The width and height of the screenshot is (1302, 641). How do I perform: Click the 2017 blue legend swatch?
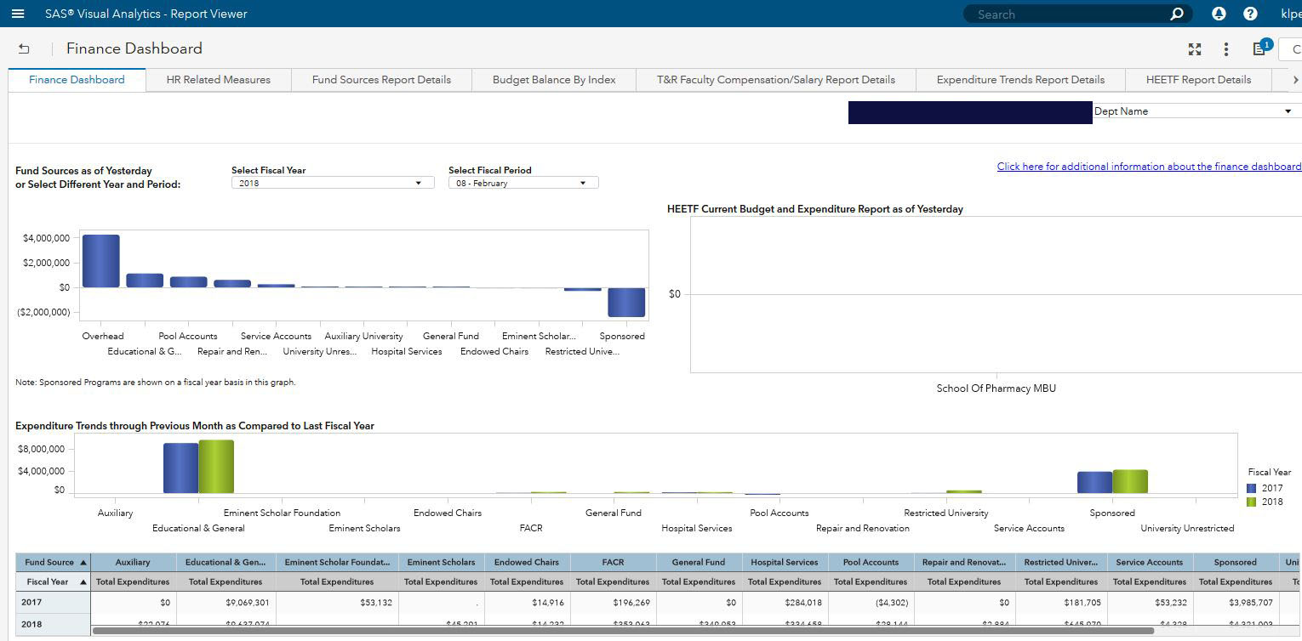[1251, 489]
